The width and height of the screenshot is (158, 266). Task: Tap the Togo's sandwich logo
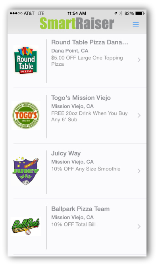point(26,115)
